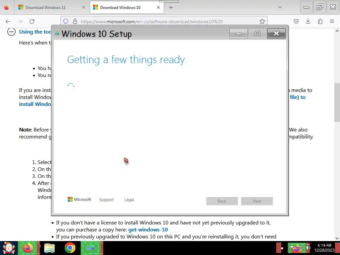Launch Chrome from the taskbar

[70, 248]
